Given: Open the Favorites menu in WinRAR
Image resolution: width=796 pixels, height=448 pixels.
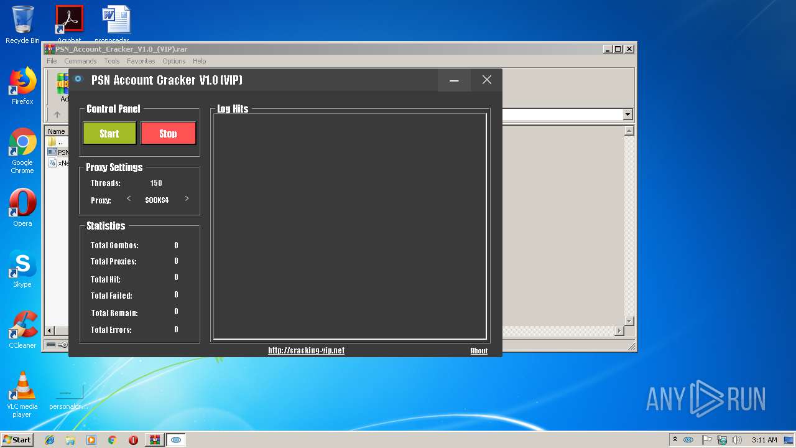Looking at the screenshot, I should pyautogui.click(x=141, y=61).
